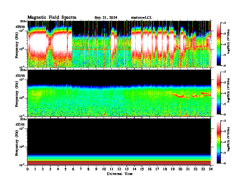Click hour 17 on the Universal Time axis
The width and height of the screenshot is (251, 194).
pos(157,169)
